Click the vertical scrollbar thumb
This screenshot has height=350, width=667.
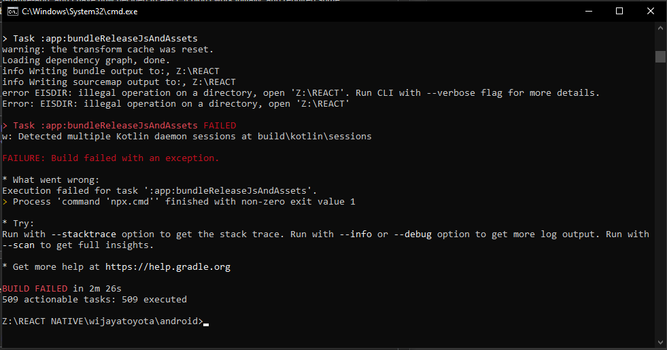660,56
